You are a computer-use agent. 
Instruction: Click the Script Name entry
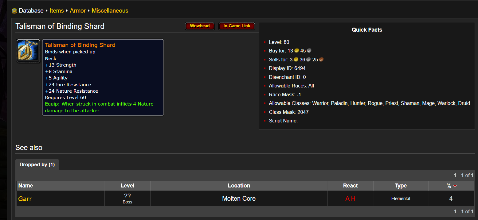283,121
